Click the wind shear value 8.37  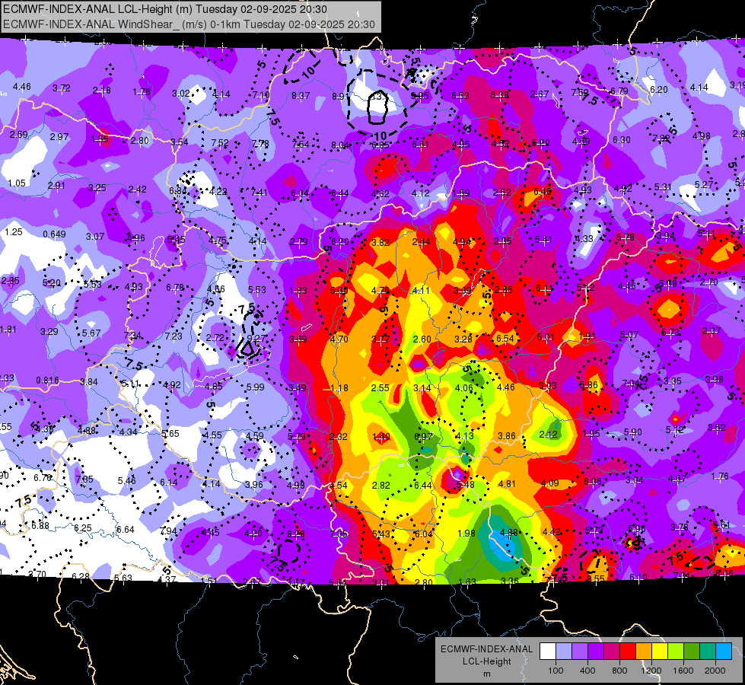click(301, 96)
